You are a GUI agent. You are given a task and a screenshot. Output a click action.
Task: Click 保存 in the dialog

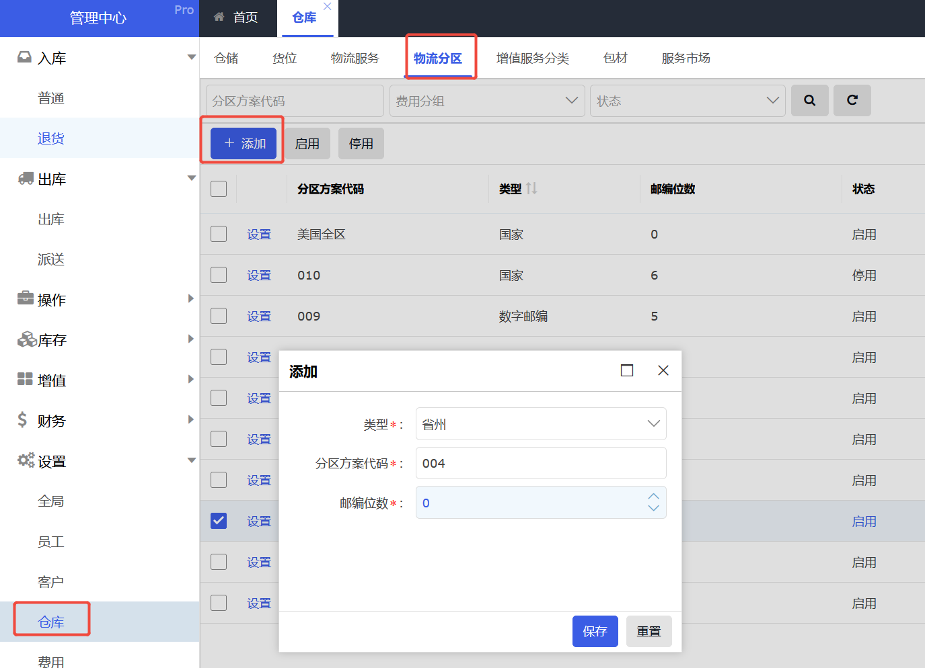point(595,631)
